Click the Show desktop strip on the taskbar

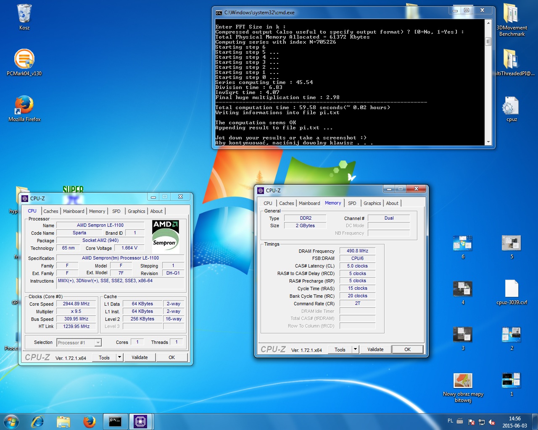point(535,422)
